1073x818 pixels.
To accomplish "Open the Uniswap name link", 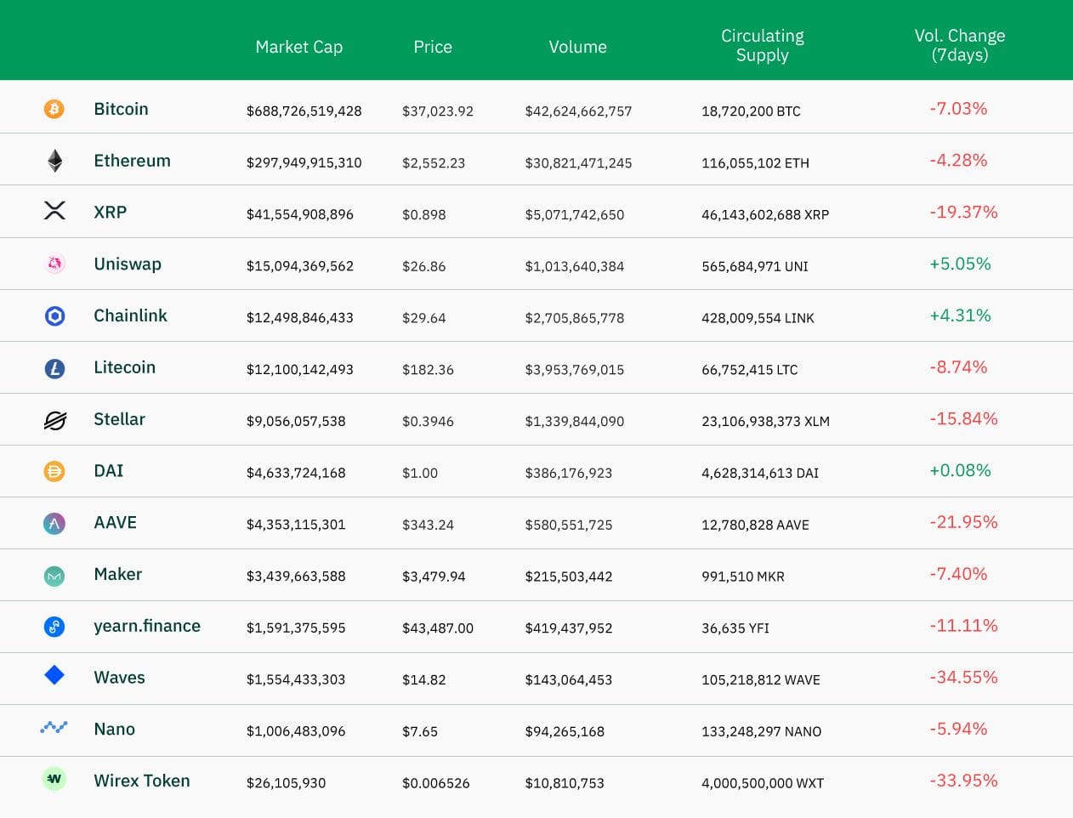I will (x=128, y=264).
